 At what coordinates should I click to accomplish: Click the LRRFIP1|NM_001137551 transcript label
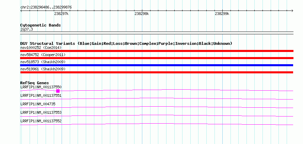pyautogui.click(x=41, y=96)
